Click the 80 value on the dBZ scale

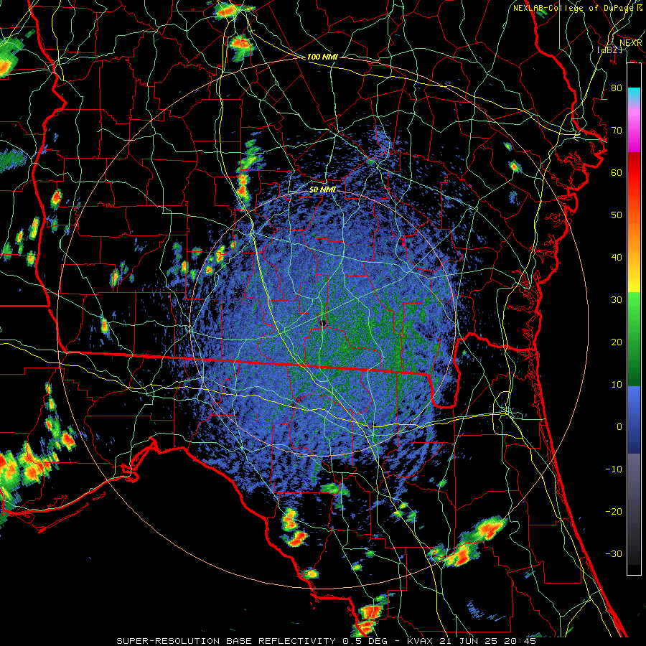point(617,88)
